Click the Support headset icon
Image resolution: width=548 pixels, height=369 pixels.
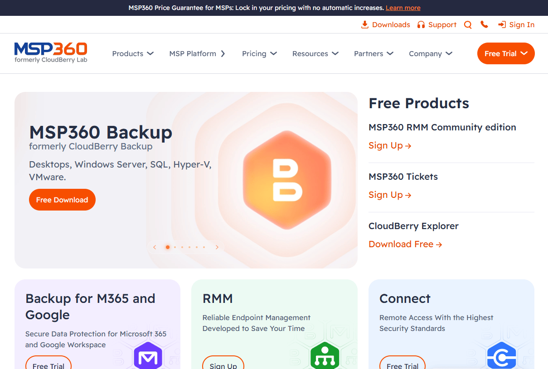pos(421,25)
